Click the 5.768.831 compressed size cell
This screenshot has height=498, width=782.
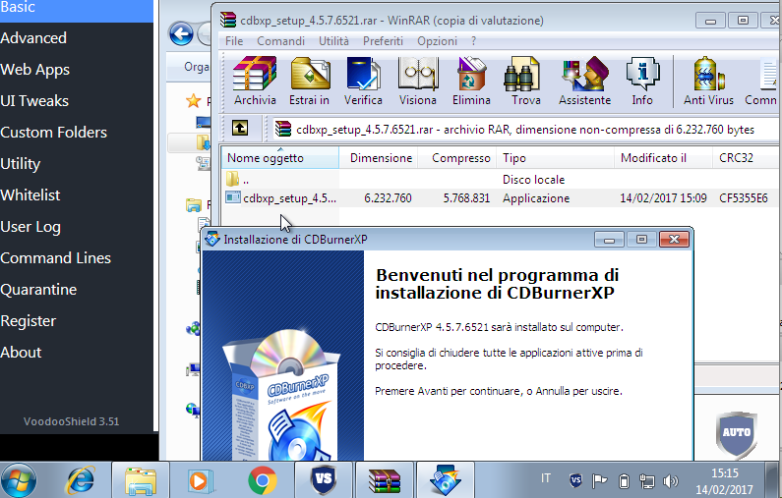(x=466, y=198)
